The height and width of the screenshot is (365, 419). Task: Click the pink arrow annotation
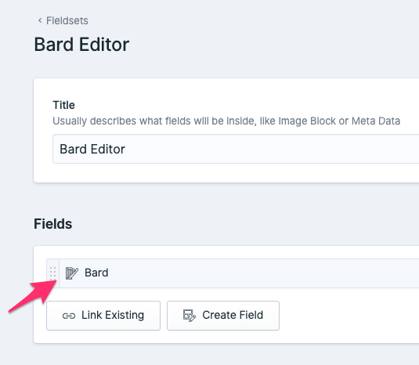click(33, 295)
